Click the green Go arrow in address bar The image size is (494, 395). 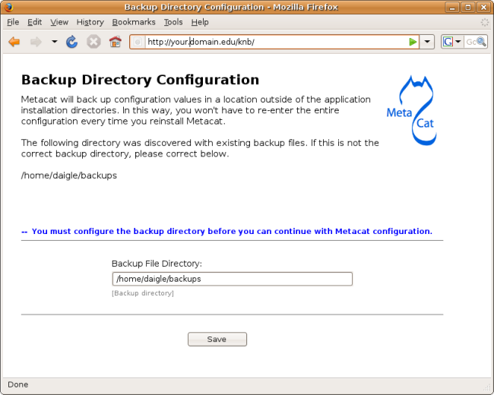[x=413, y=42]
